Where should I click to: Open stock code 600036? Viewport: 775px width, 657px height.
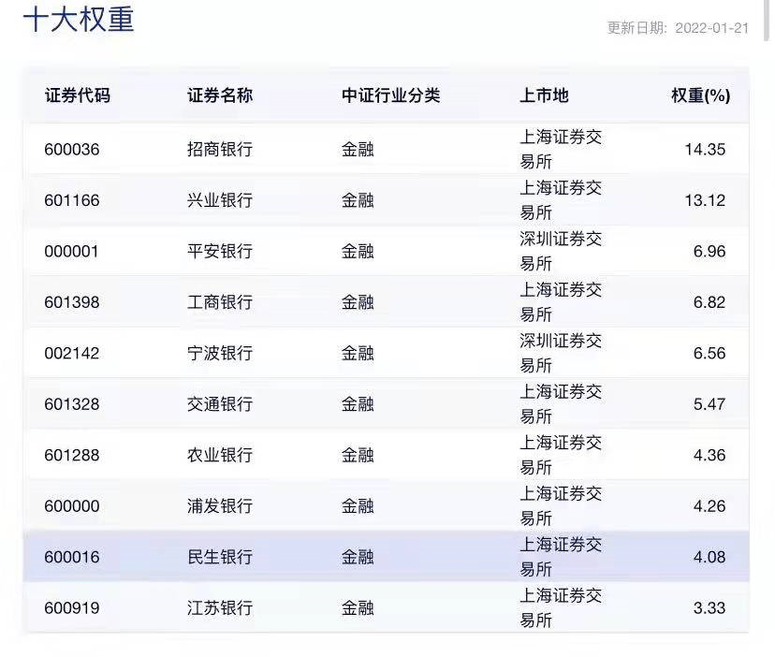coord(71,150)
